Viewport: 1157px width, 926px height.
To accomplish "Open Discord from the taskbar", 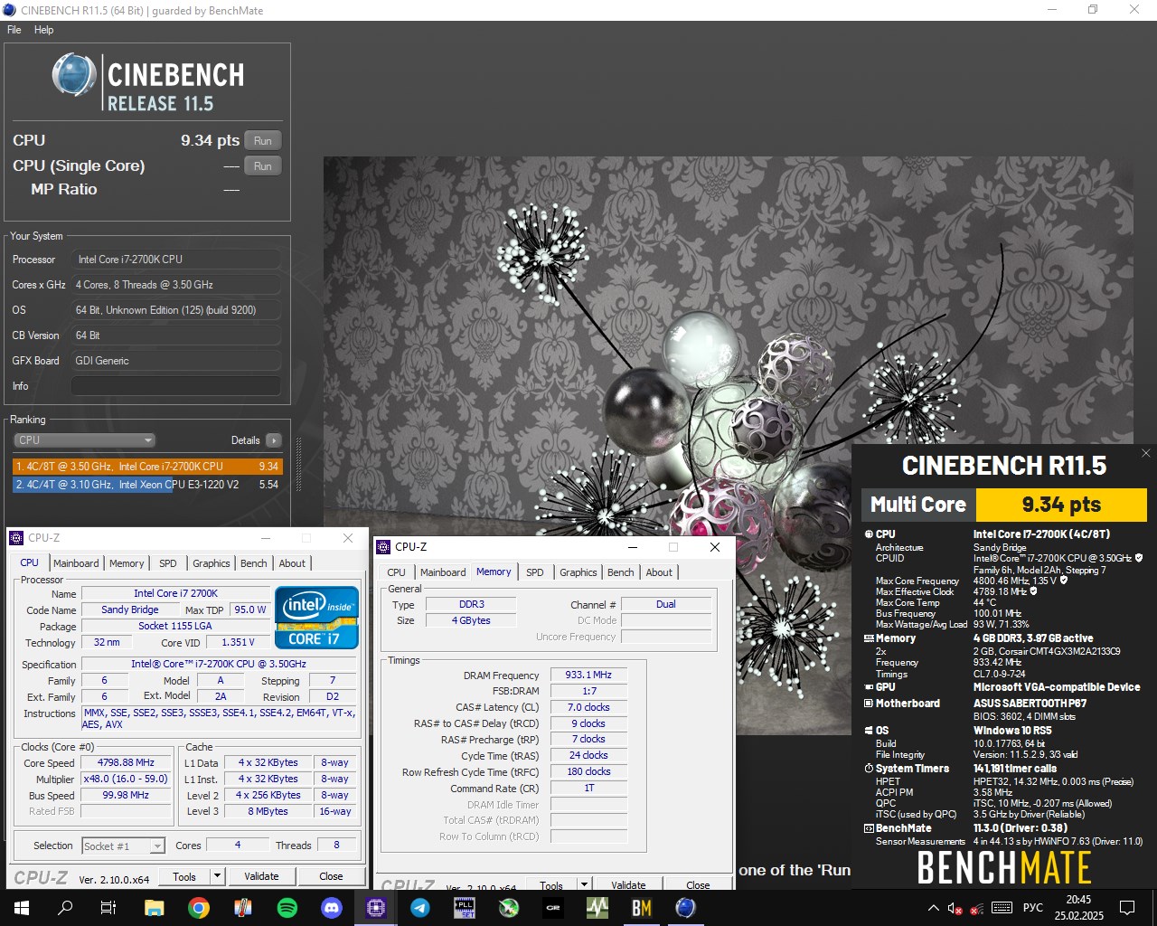I will pyautogui.click(x=332, y=908).
